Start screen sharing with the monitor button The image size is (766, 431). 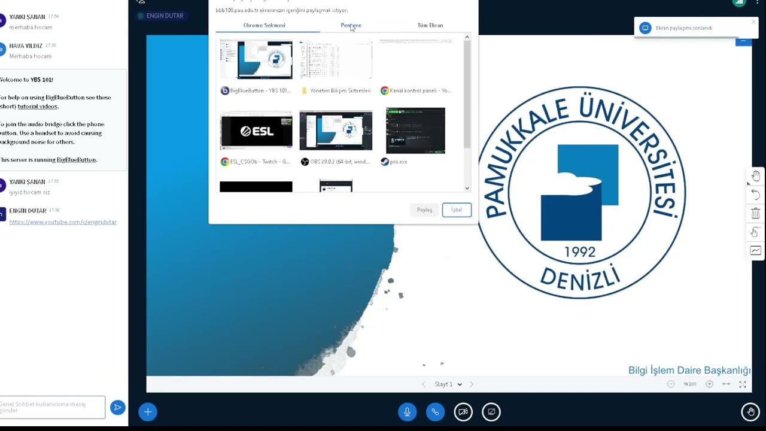pyautogui.click(x=491, y=412)
